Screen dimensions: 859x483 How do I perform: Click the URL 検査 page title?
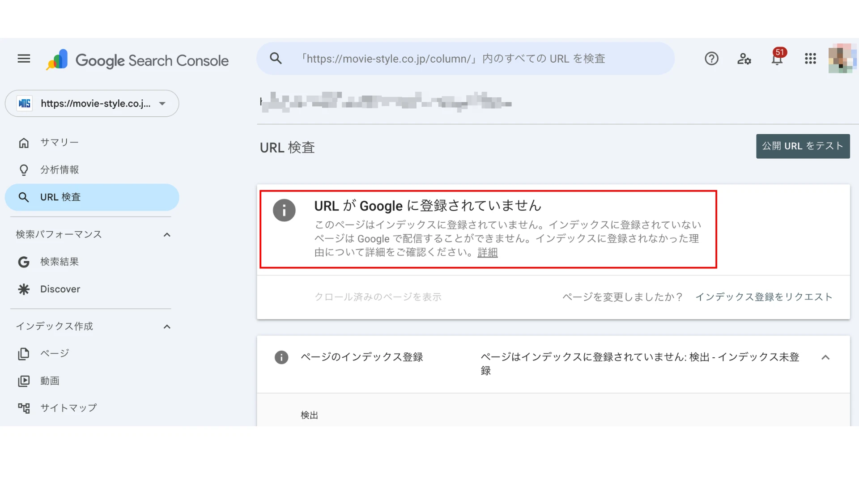(x=287, y=148)
